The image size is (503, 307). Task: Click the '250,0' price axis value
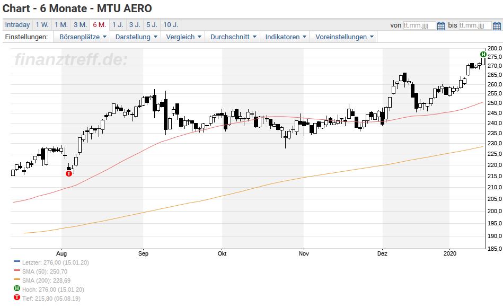pos(495,103)
